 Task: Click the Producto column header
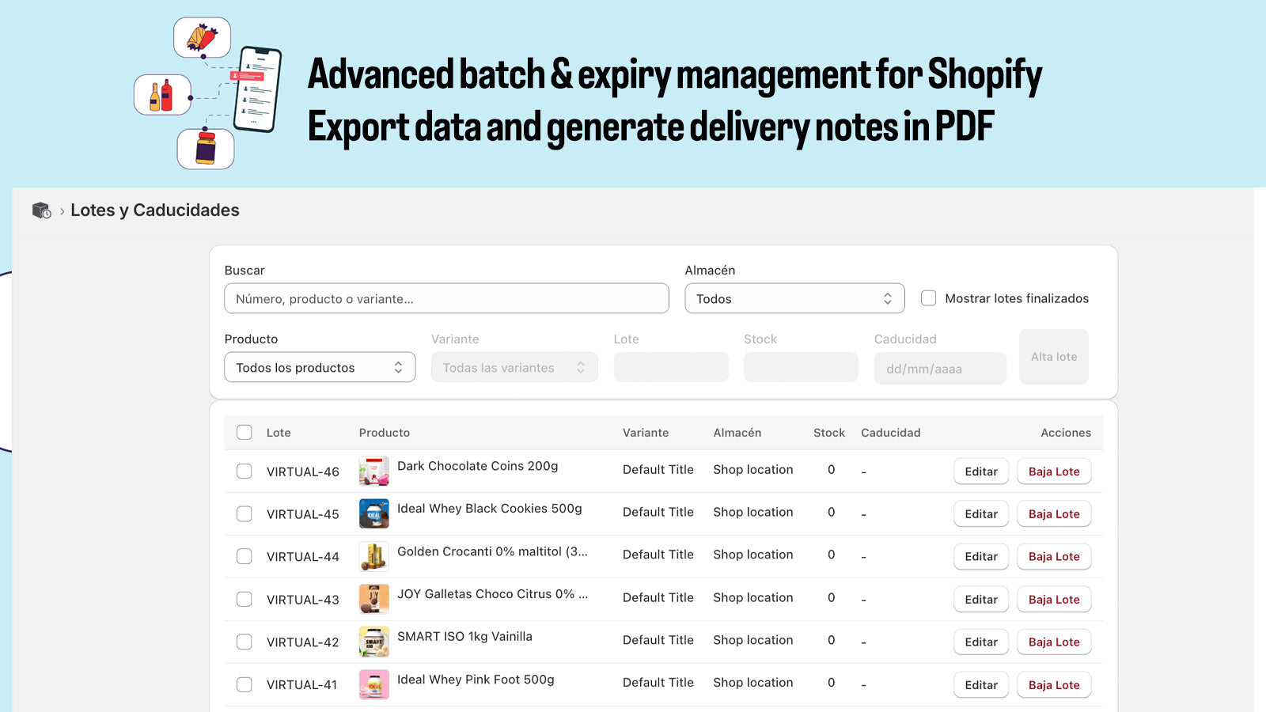click(x=385, y=433)
